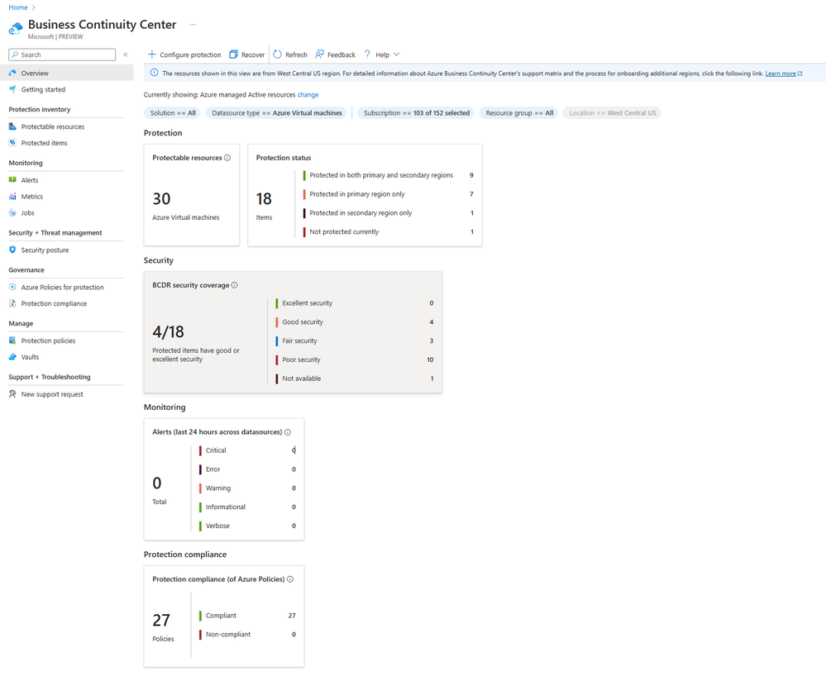826x676 pixels.
Task: Click info icon beside Protectable resources
Action: pyautogui.click(x=227, y=157)
